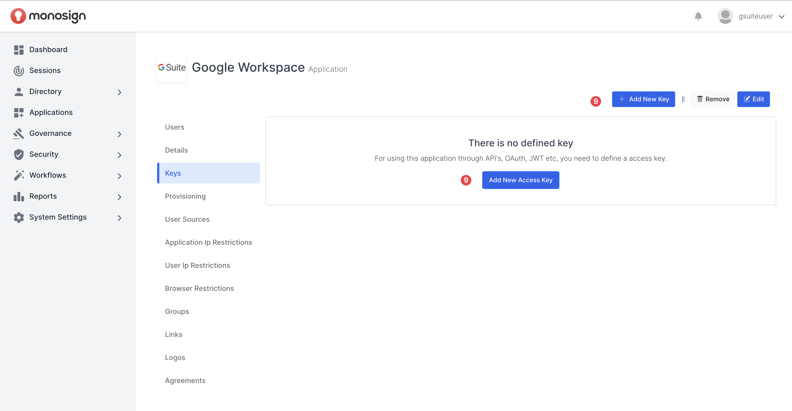Click the Edit button
This screenshot has height=411, width=792.
(x=753, y=99)
